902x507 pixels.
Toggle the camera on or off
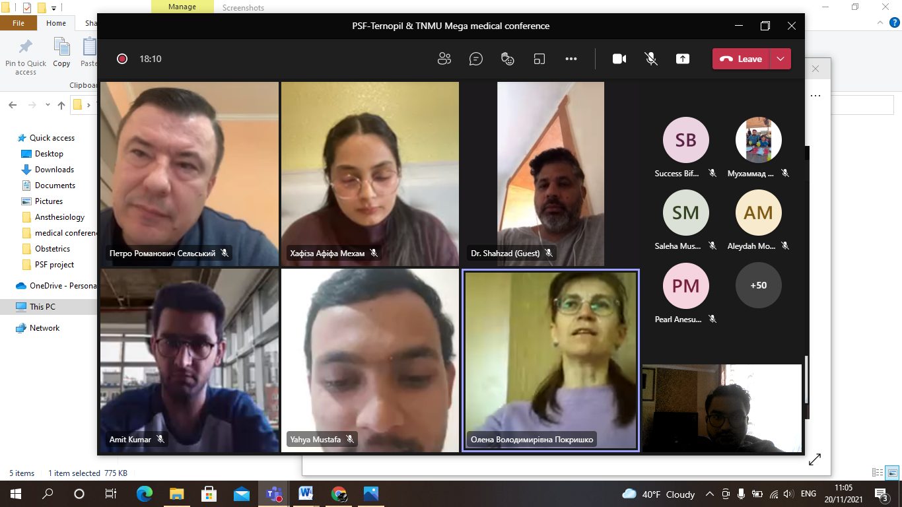pos(619,59)
